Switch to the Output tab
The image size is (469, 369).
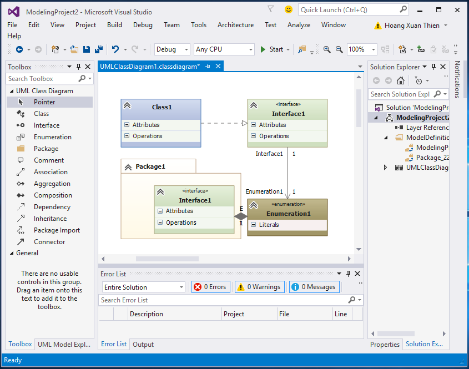click(x=143, y=344)
